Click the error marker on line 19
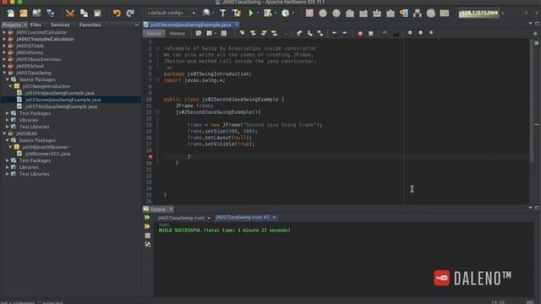This screenshot has width=541, height=304. (150, 157)
